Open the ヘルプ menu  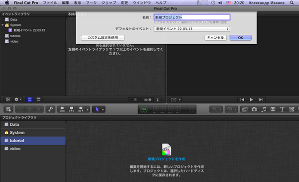[x=161, y=2]
